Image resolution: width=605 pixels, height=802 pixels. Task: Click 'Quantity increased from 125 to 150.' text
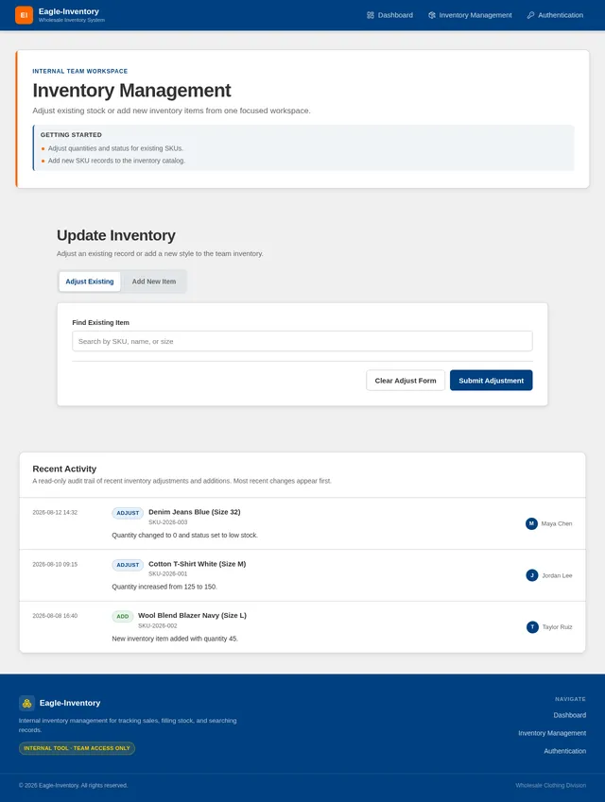[x=164, y=587]
